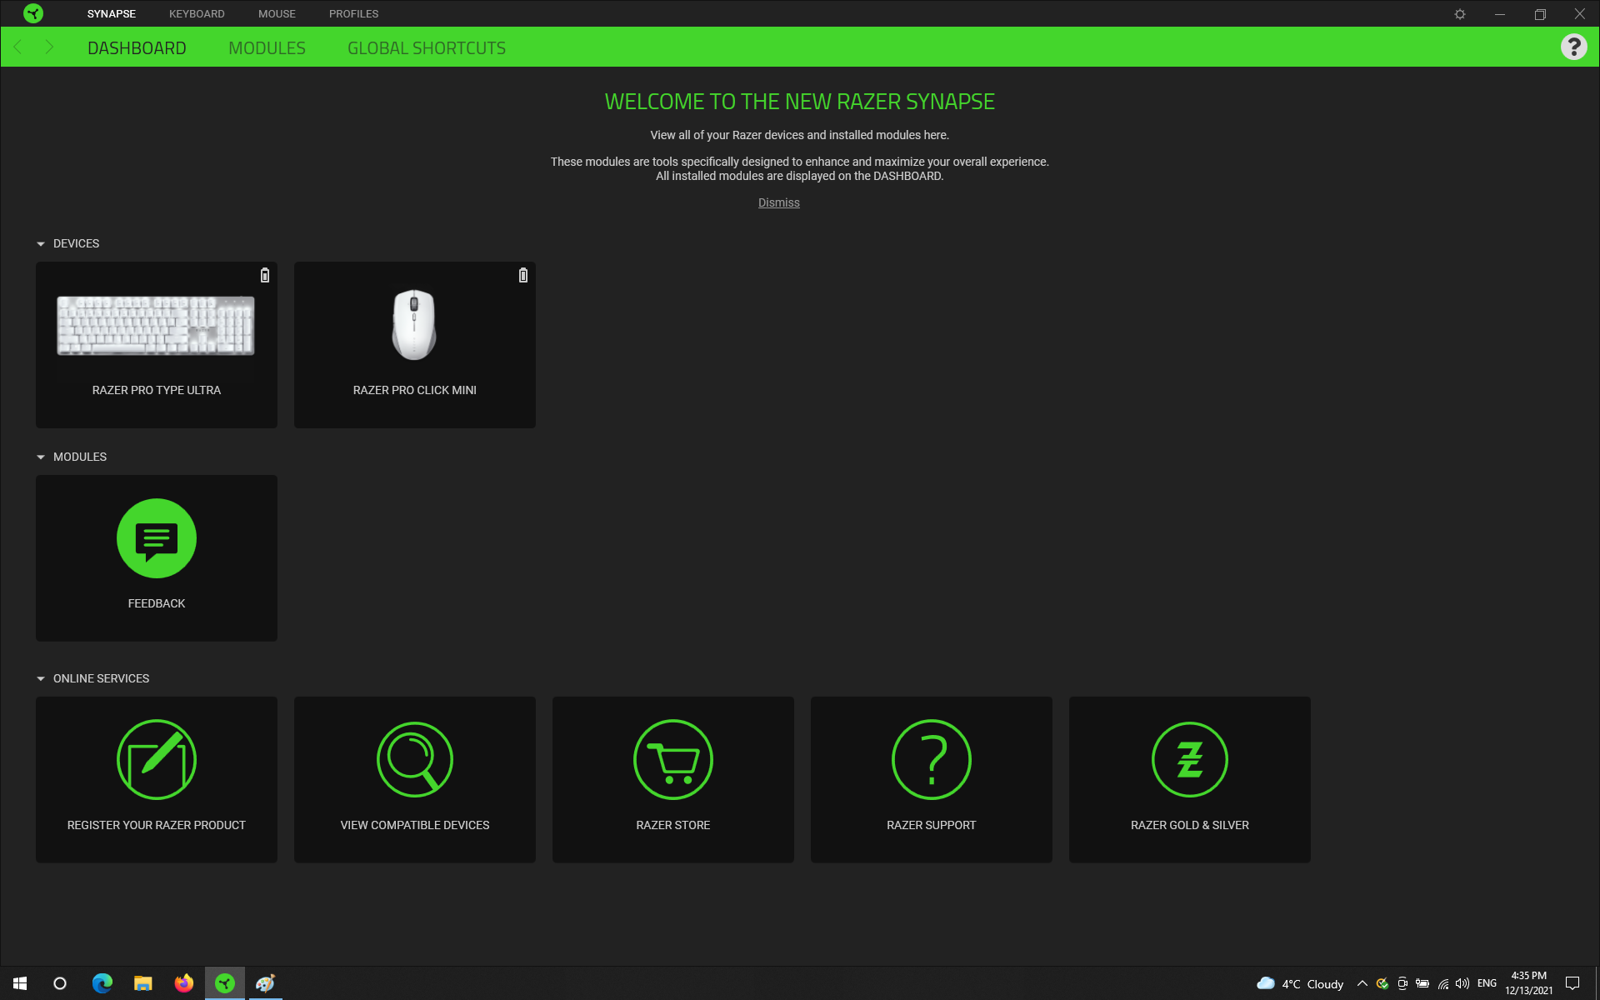Viewport: 1600px width, 1000px height.
Task: Open the Profiles tab
Action: [353, 14]
